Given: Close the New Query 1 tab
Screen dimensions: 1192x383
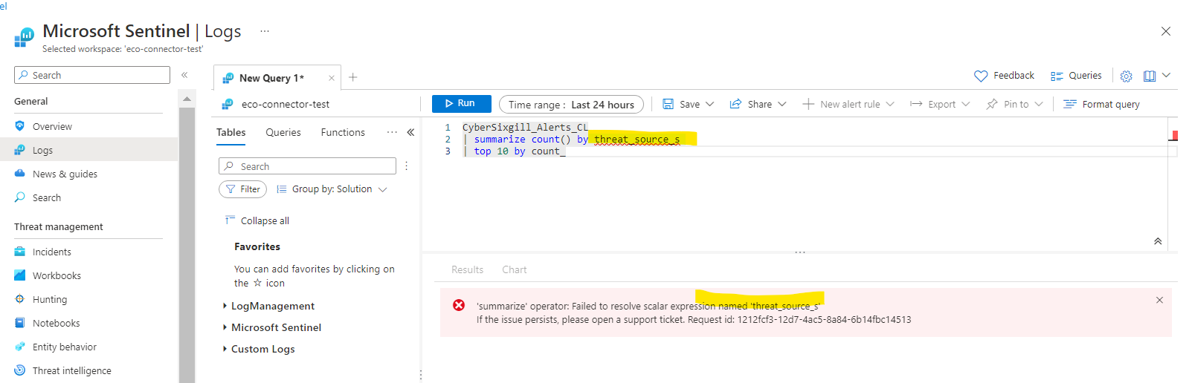Looking at the screenshot, I should 332,78.
